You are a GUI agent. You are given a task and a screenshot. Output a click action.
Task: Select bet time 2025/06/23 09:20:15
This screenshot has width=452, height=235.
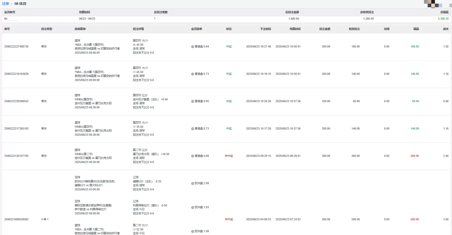(x=258, y=156)
